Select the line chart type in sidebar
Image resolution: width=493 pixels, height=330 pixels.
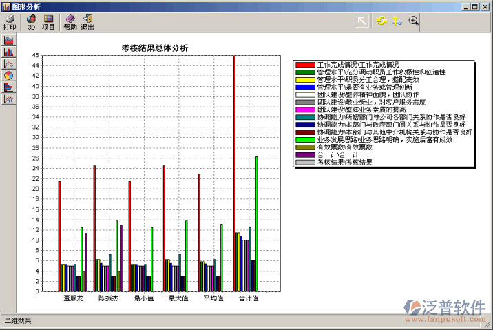[9, 64]
